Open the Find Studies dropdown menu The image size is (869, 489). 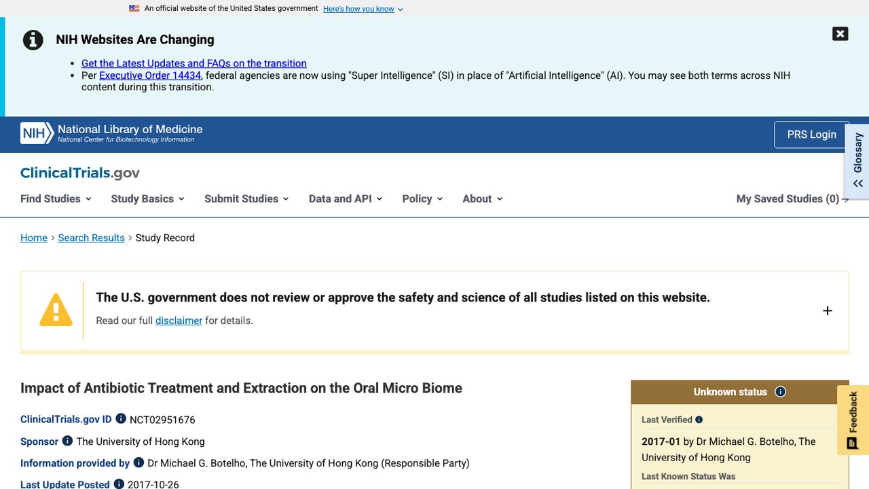pos(56,198)
